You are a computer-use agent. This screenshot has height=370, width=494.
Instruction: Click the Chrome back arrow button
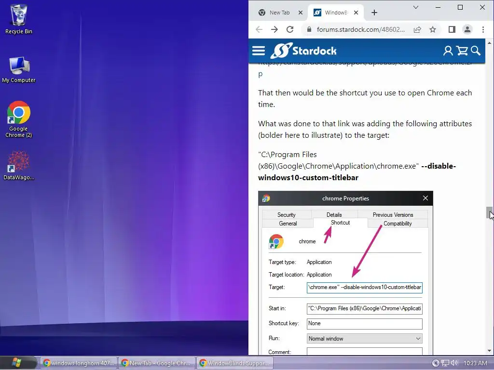259,29
